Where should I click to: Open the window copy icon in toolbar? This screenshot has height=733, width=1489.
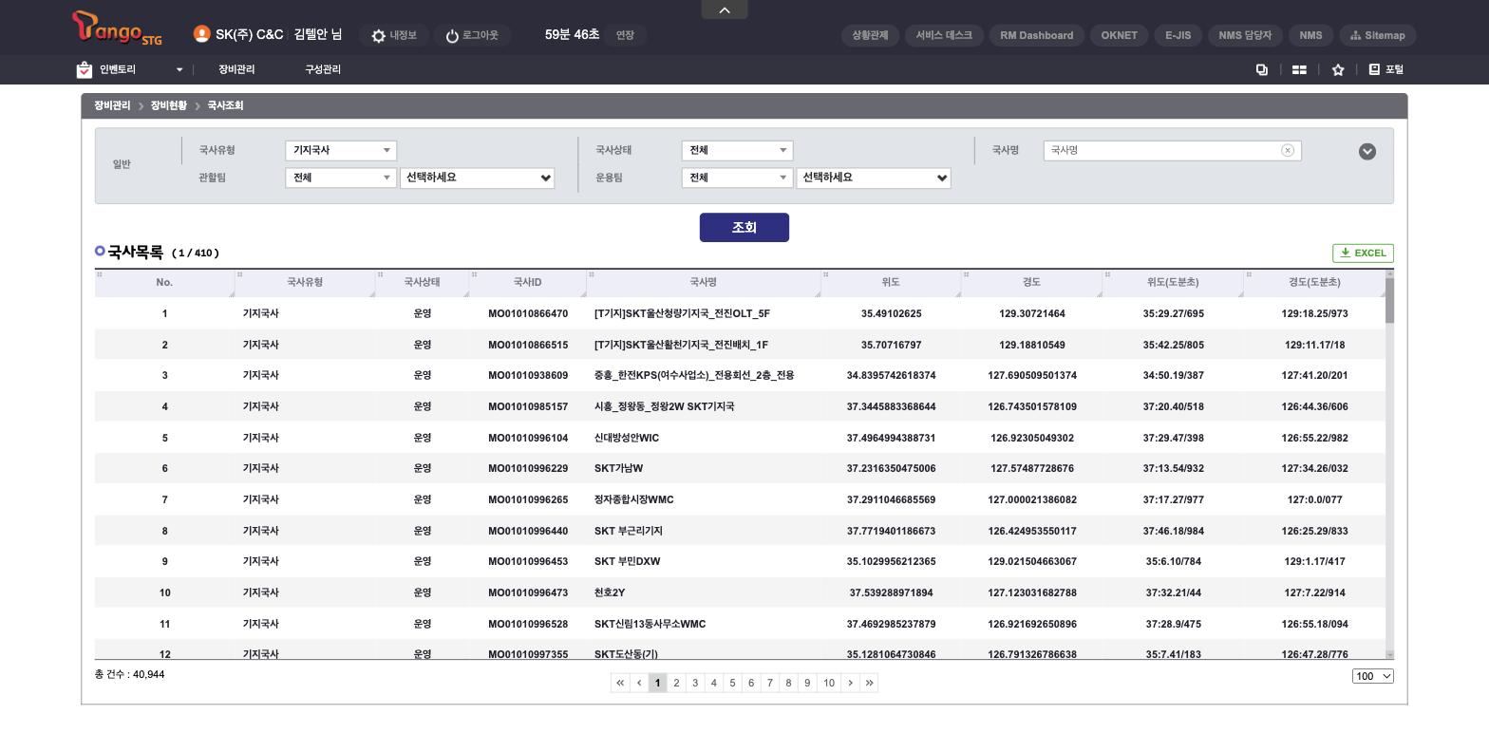(1262, 69)
